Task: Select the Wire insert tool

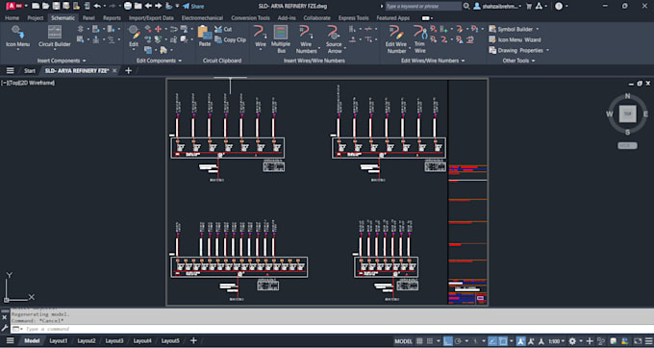Action: point(261,37)
